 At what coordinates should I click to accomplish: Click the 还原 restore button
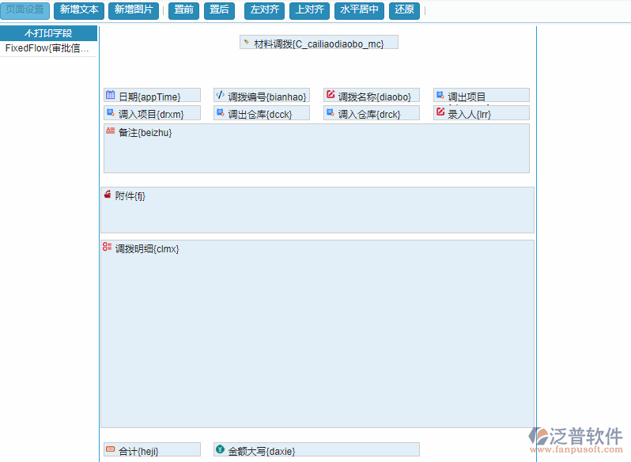coord(404,10)
